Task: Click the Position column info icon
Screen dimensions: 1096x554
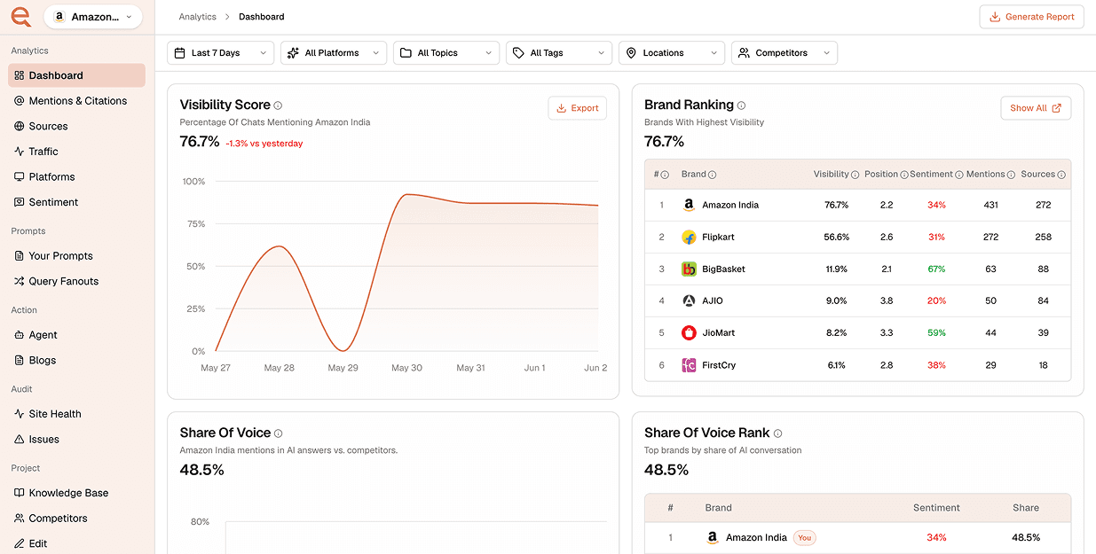Action: pyautogui.click(x=904, y=175)
